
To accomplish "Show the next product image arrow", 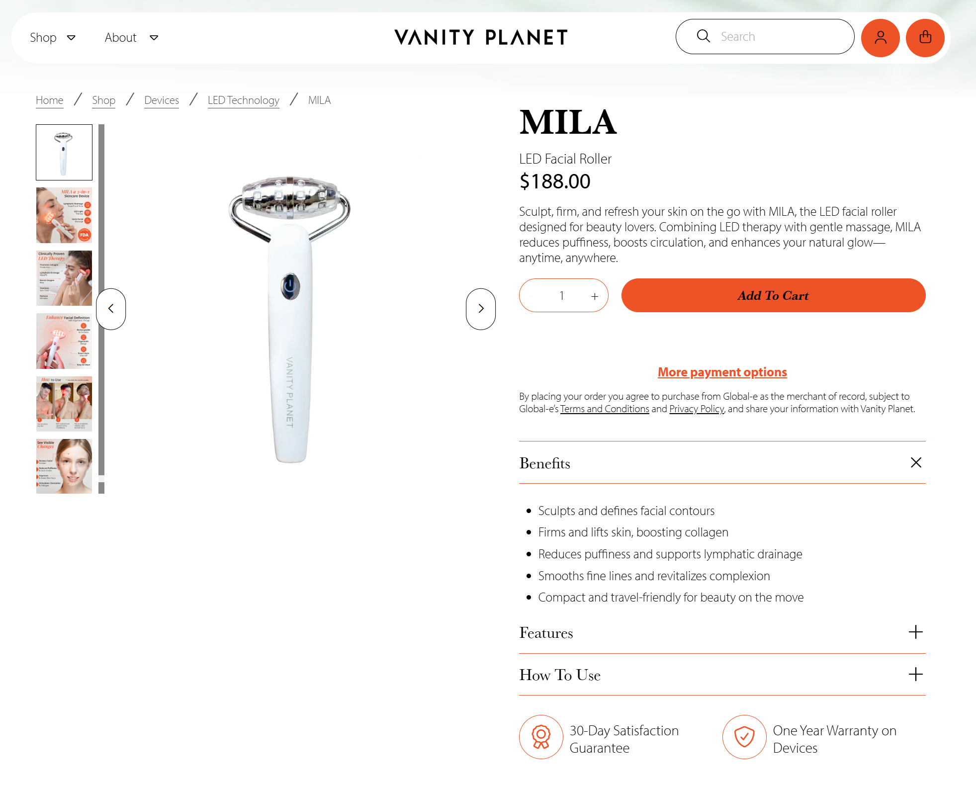I will (480, 309).
